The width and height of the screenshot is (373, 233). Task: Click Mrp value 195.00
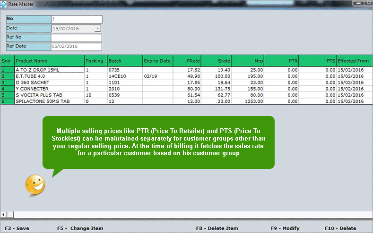(x=248, y=76)
